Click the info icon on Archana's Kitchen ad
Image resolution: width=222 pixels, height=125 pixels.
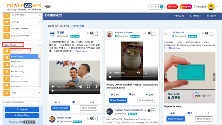[149, 33]
